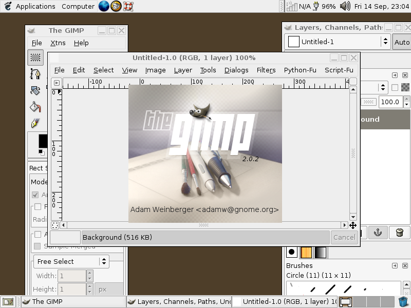Click the delete layer trash button
The image size is (411, 308).
pos(400,233)
